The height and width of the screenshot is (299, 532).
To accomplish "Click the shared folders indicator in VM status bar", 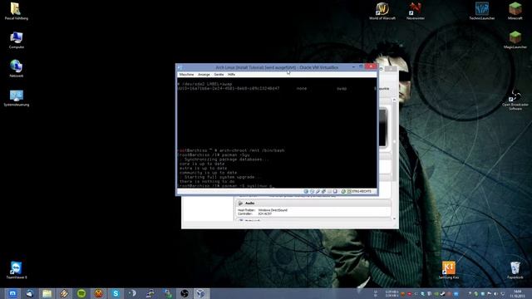I will tap(329, 192).
